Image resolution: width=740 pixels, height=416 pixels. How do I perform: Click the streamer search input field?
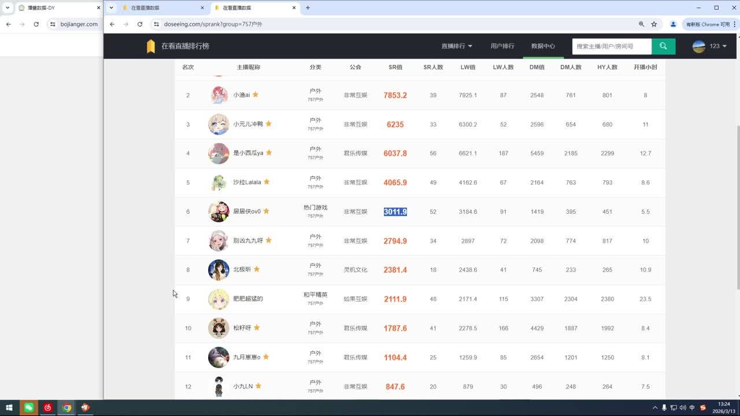point(612,46)
